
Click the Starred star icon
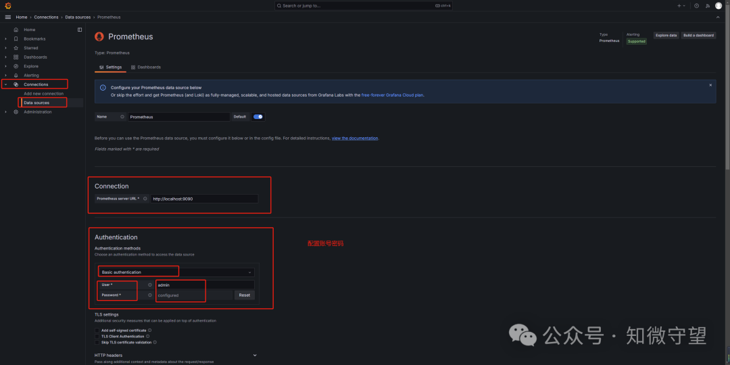click(x=16, y=48)
